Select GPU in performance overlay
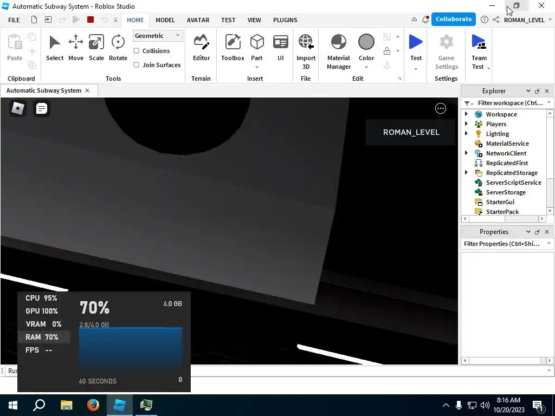The height and width of the screenshot is (416, 555). (x=41, y=311)
